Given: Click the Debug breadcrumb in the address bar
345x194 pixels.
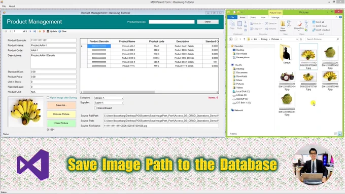Looking at the screenshot, I should pyautogui.click(x=264, y=40).
